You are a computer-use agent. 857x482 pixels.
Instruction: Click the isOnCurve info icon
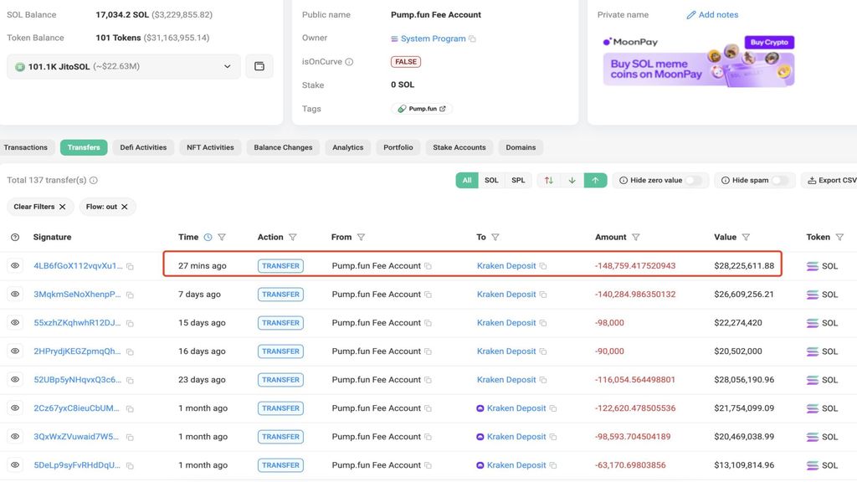pyautogui.click(x=349, y=62)
